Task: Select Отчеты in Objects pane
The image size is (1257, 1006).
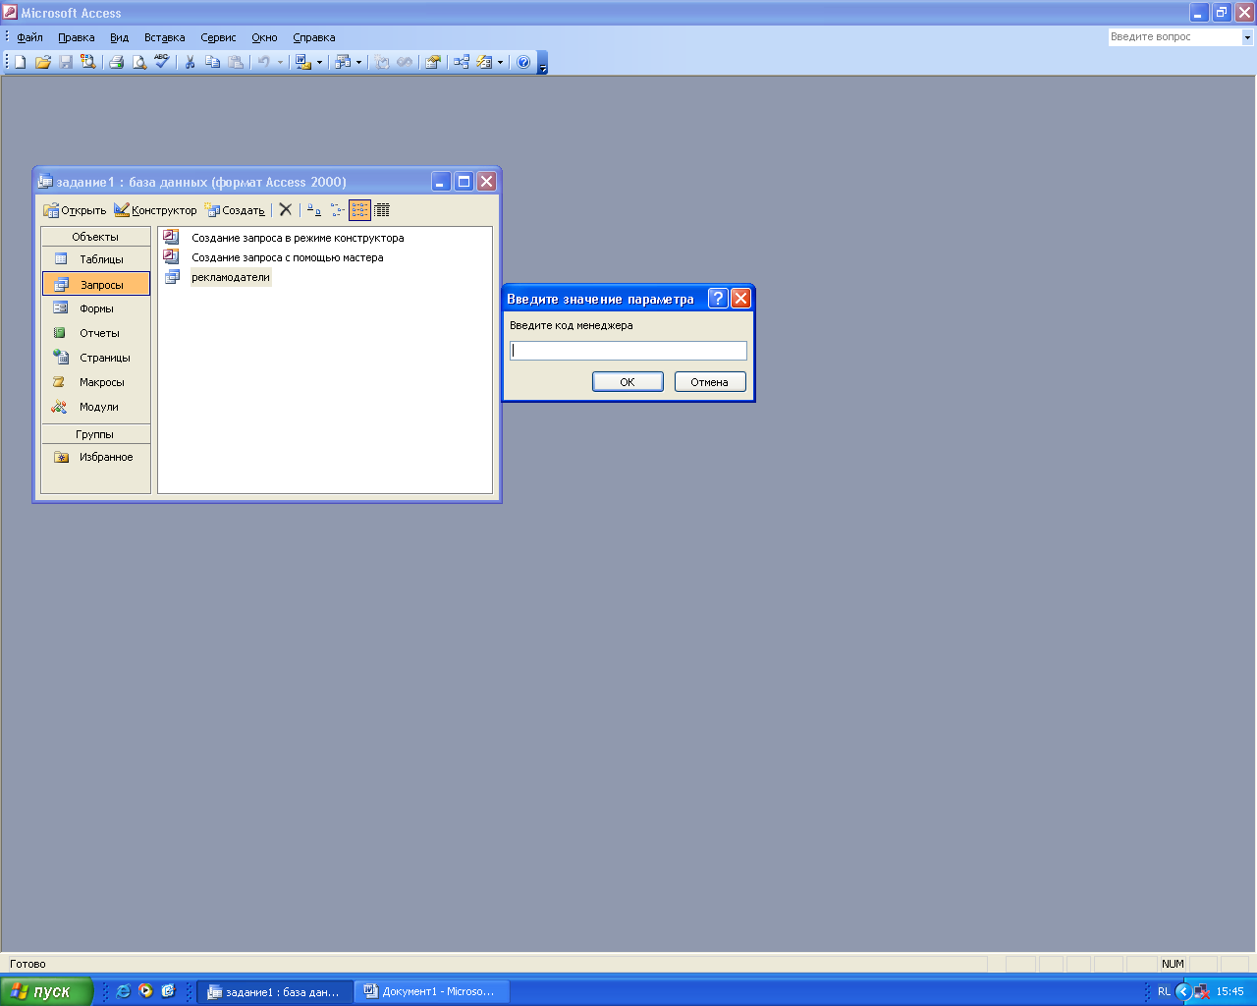Action: pos(96,333)
